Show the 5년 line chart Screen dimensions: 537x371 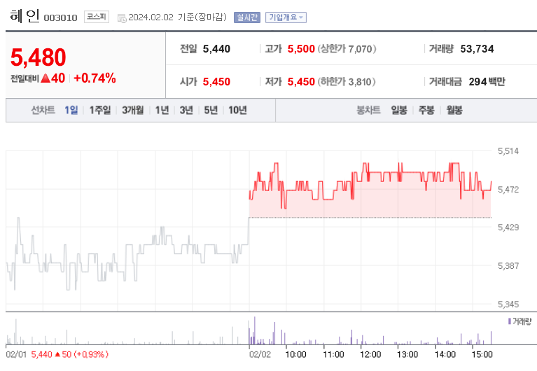pyautogui.click(x=211, y=110)
